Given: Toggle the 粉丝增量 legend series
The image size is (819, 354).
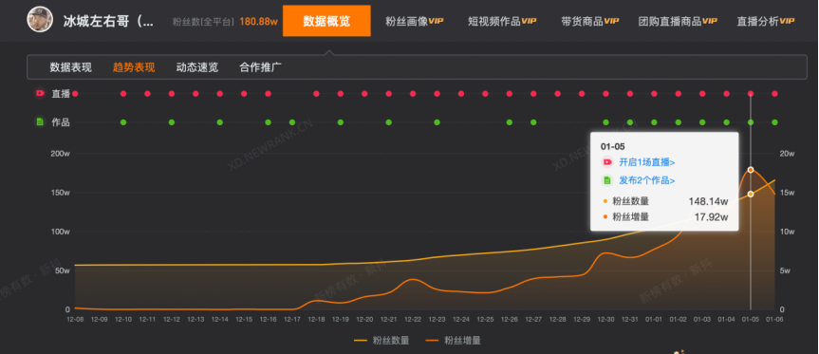Looking at the screenshot, I should (x=453, y=341).
